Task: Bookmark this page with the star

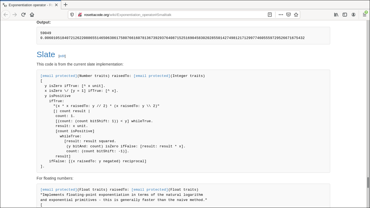Action: [296, 15]
